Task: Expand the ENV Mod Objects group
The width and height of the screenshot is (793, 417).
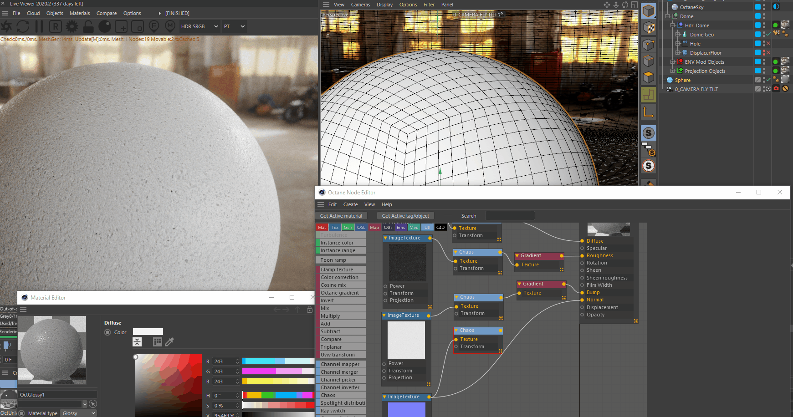Action: (673, 62)
